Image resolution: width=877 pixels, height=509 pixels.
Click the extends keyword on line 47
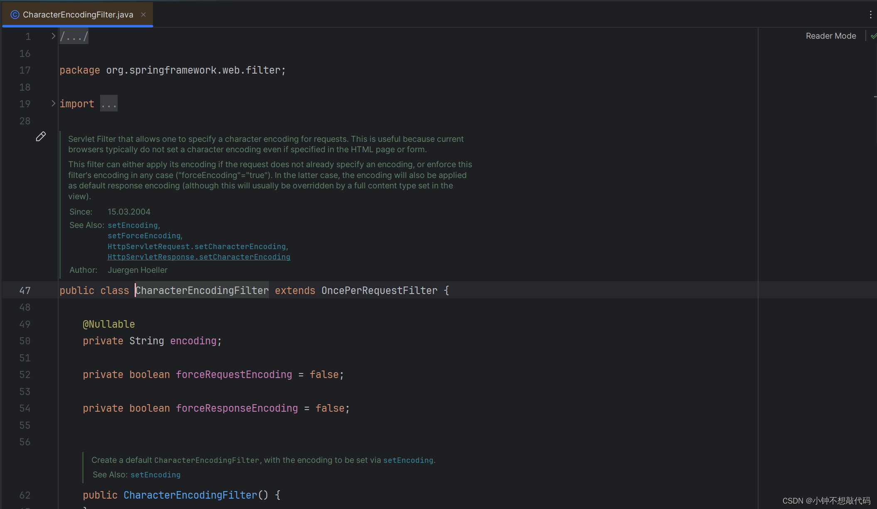pyautogui.click(x=295, y=290)
